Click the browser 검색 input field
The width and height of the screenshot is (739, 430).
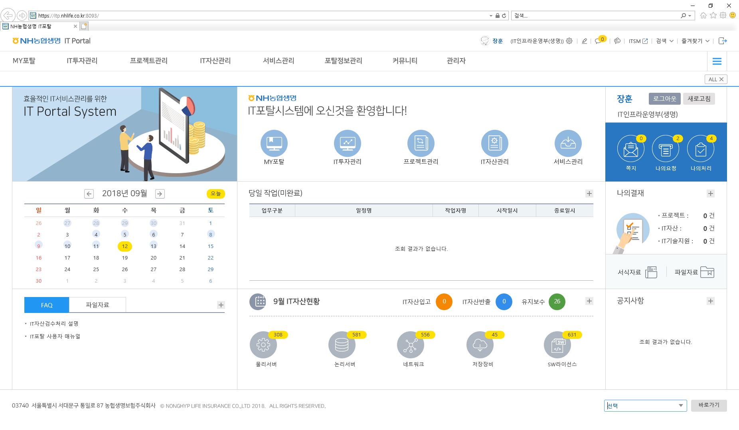[x=597, y=16]
